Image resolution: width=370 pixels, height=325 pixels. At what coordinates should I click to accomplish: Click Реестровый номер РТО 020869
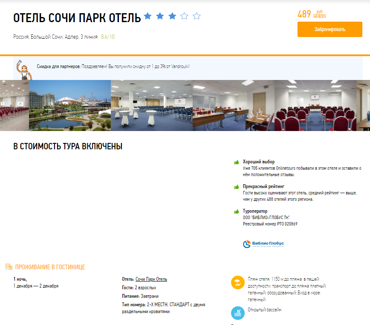(270, 224)
